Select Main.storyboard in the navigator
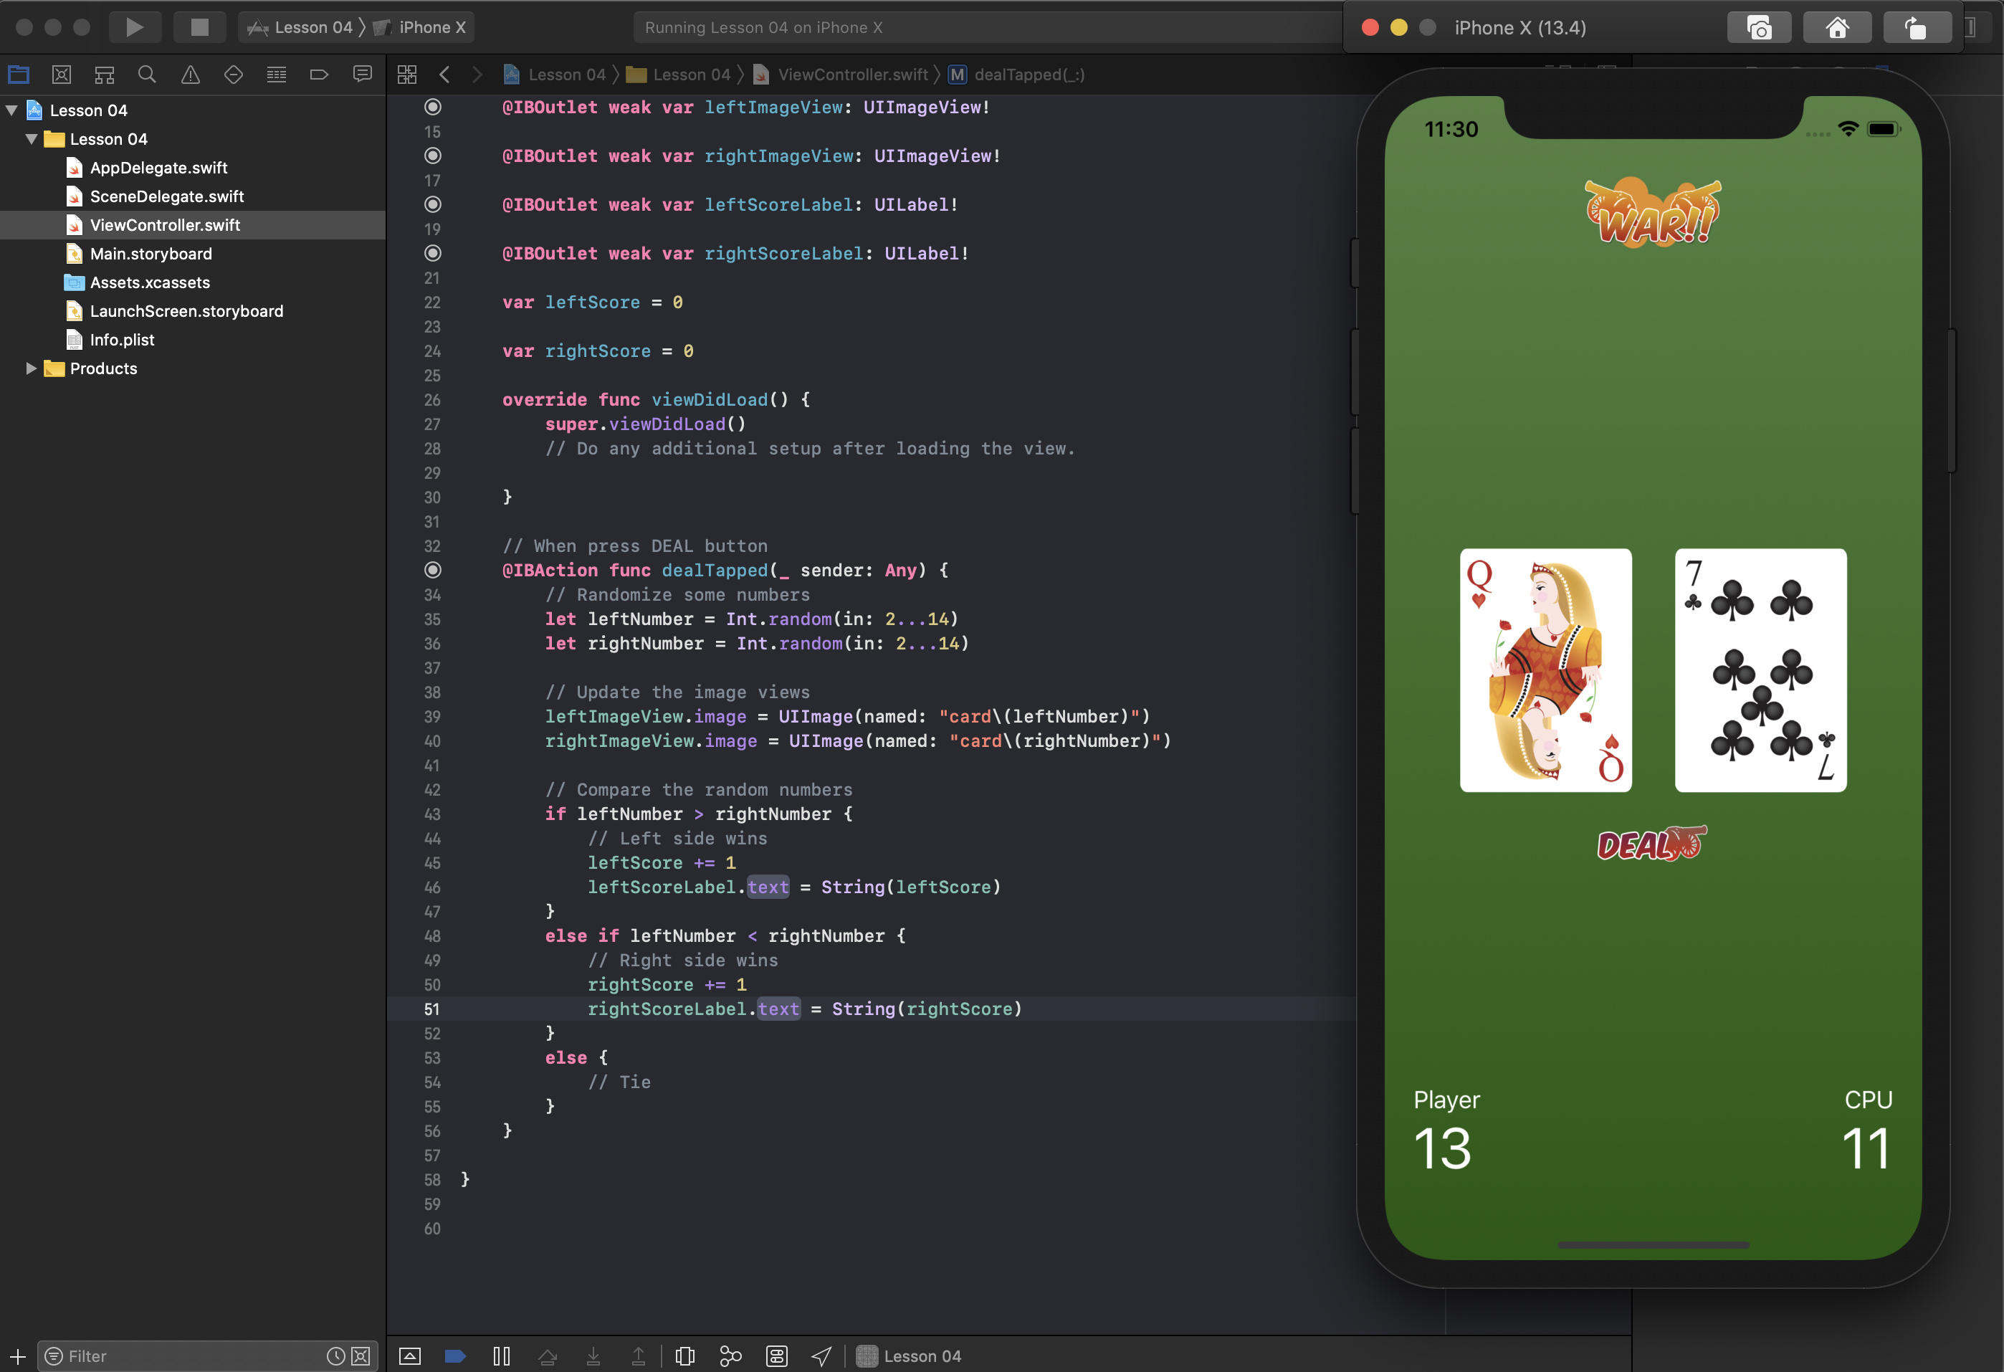 pos(151,254)
